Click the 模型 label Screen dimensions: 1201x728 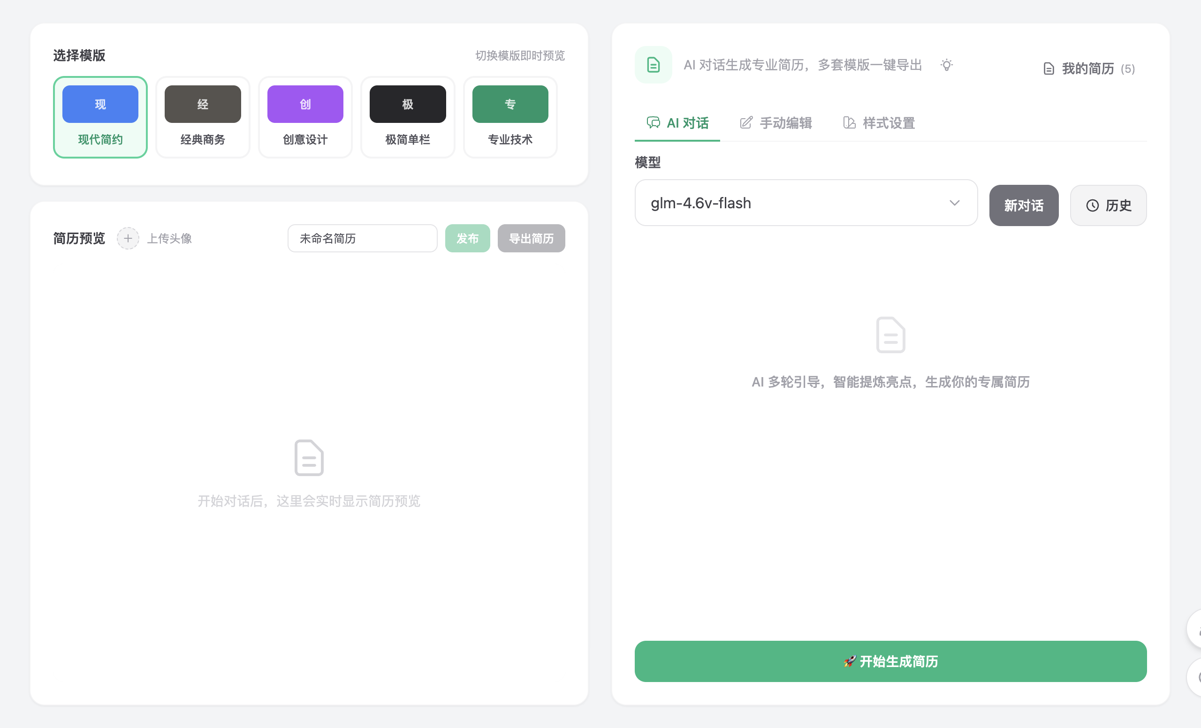point(647,162)
